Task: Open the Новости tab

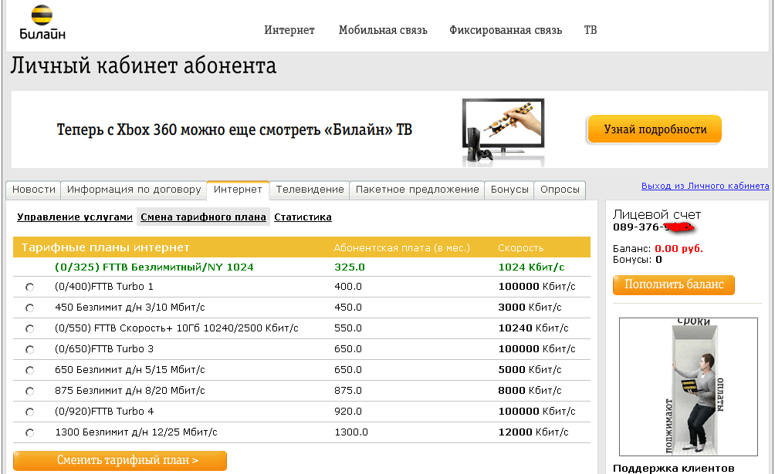Action: click(34, 190)
